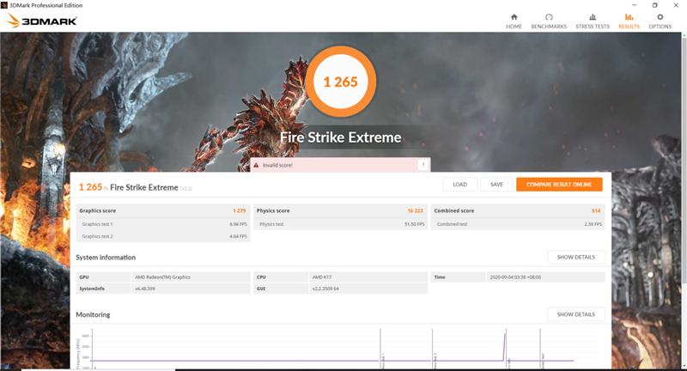The width and height of the screenshot is (687, 371).
Task: Show details for Monitoring
Action: (575, 314)
